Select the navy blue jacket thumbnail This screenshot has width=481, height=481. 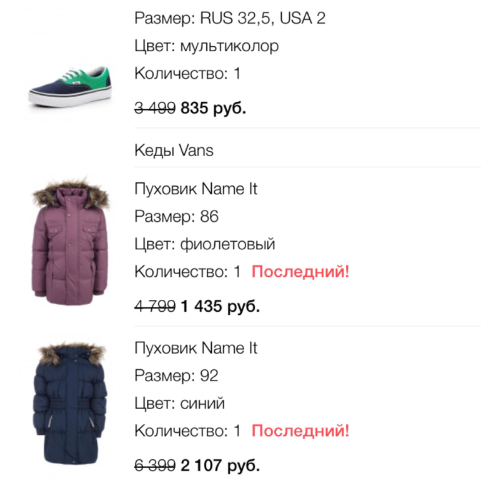71,404
